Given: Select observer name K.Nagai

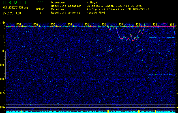Looking at the screenshot, I should click(x=93, y=3).
